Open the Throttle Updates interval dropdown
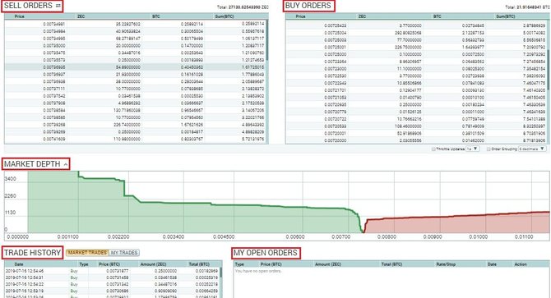The height and width of the screenshot is (298, 551). 473,149
